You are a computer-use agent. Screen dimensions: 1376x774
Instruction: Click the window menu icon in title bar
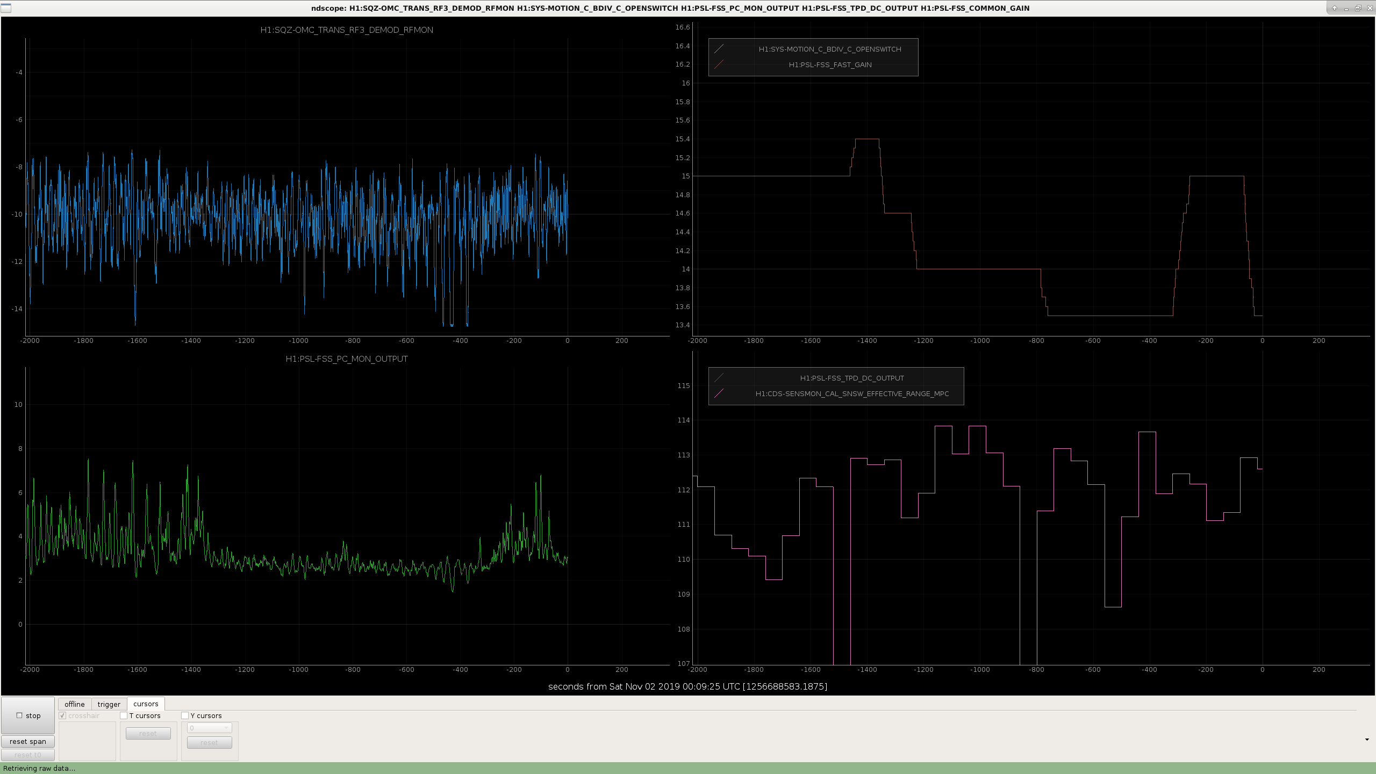[5, 8]
